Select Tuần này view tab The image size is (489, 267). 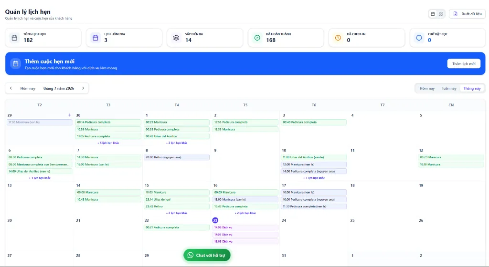(449, 88)
